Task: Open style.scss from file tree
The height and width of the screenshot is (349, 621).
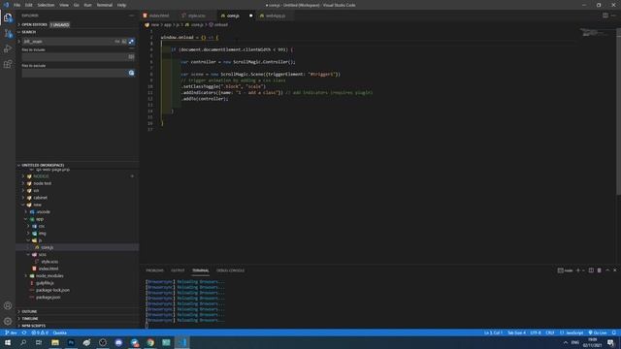Action: point(49,262)
